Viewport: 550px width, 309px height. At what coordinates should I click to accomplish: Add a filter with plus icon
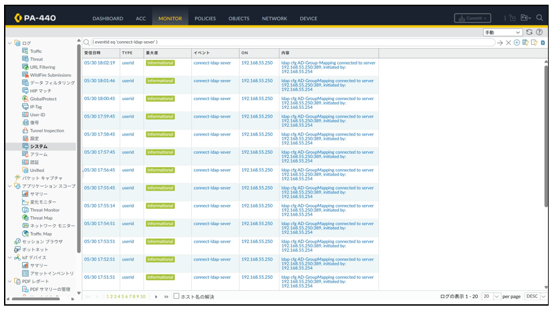pyautogui.click(x=517, y=43)
